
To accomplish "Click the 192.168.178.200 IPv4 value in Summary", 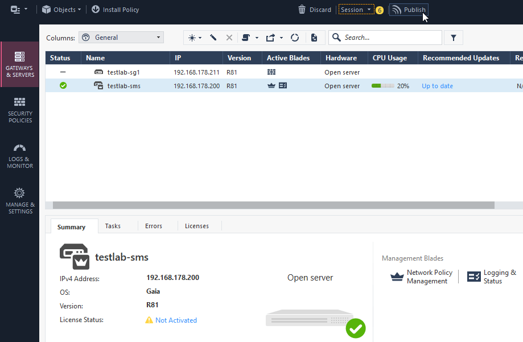I will [x=173, y=278].
